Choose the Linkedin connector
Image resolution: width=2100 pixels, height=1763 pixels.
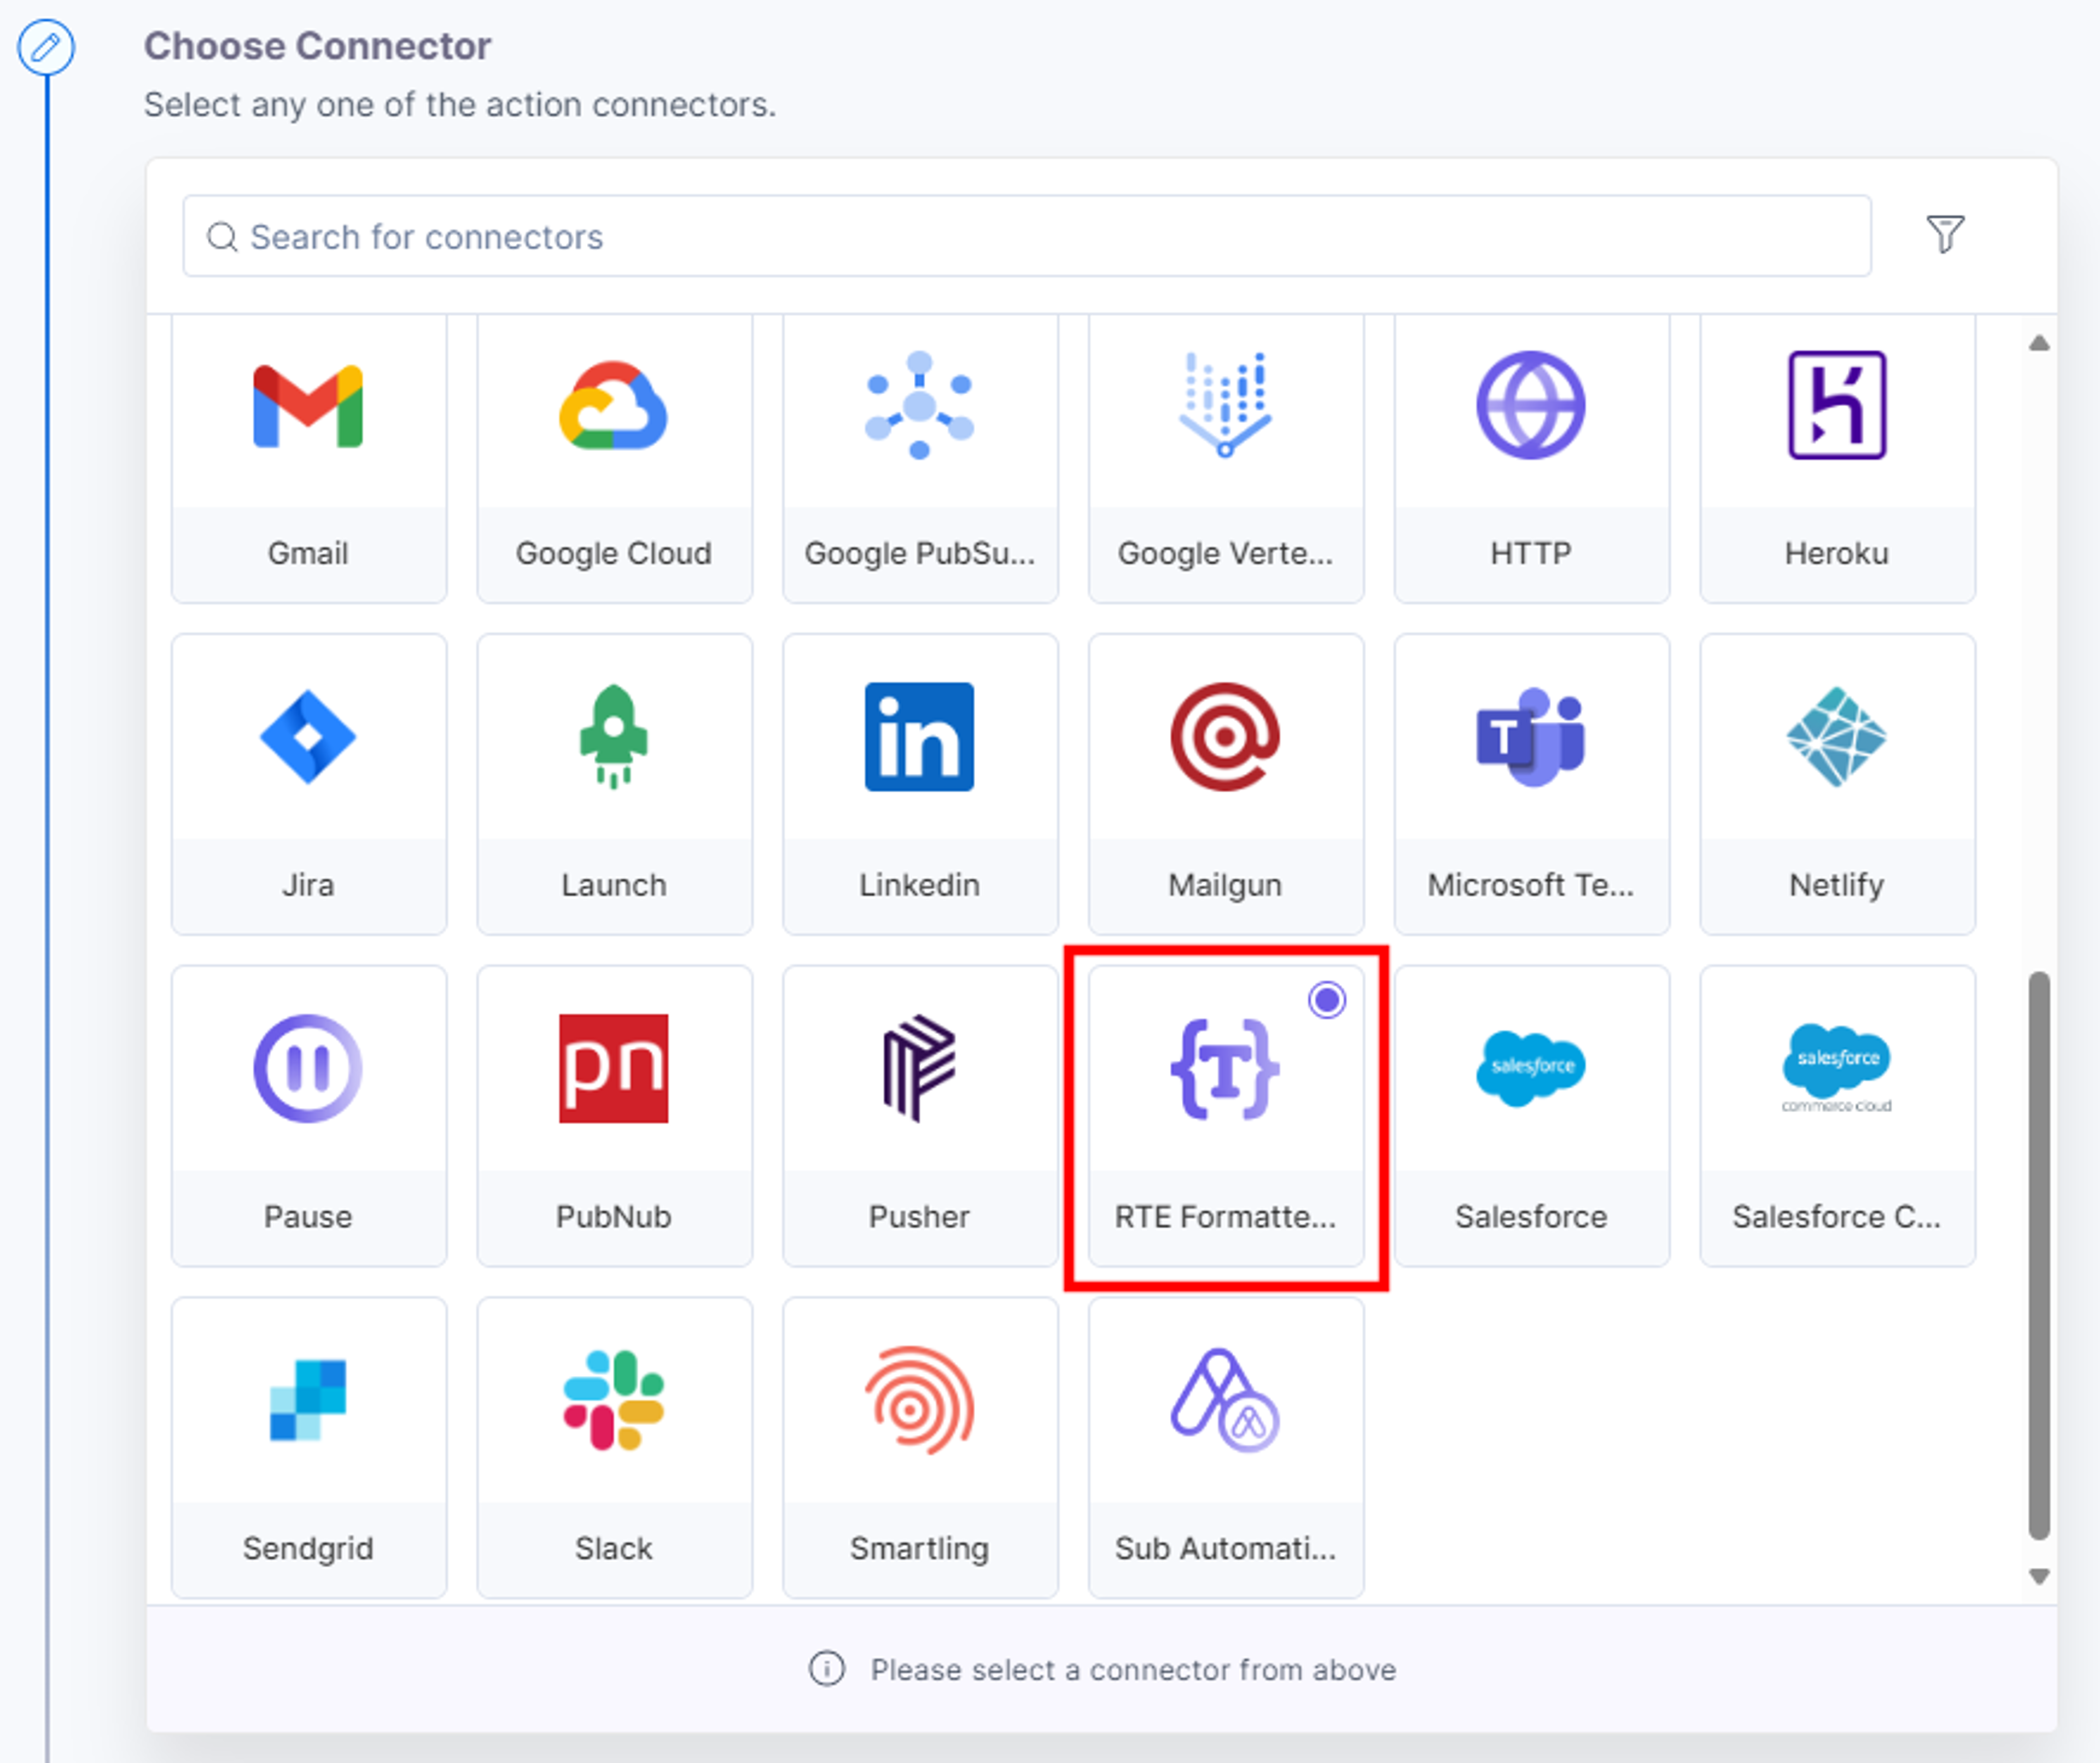[x=920, y=784]
